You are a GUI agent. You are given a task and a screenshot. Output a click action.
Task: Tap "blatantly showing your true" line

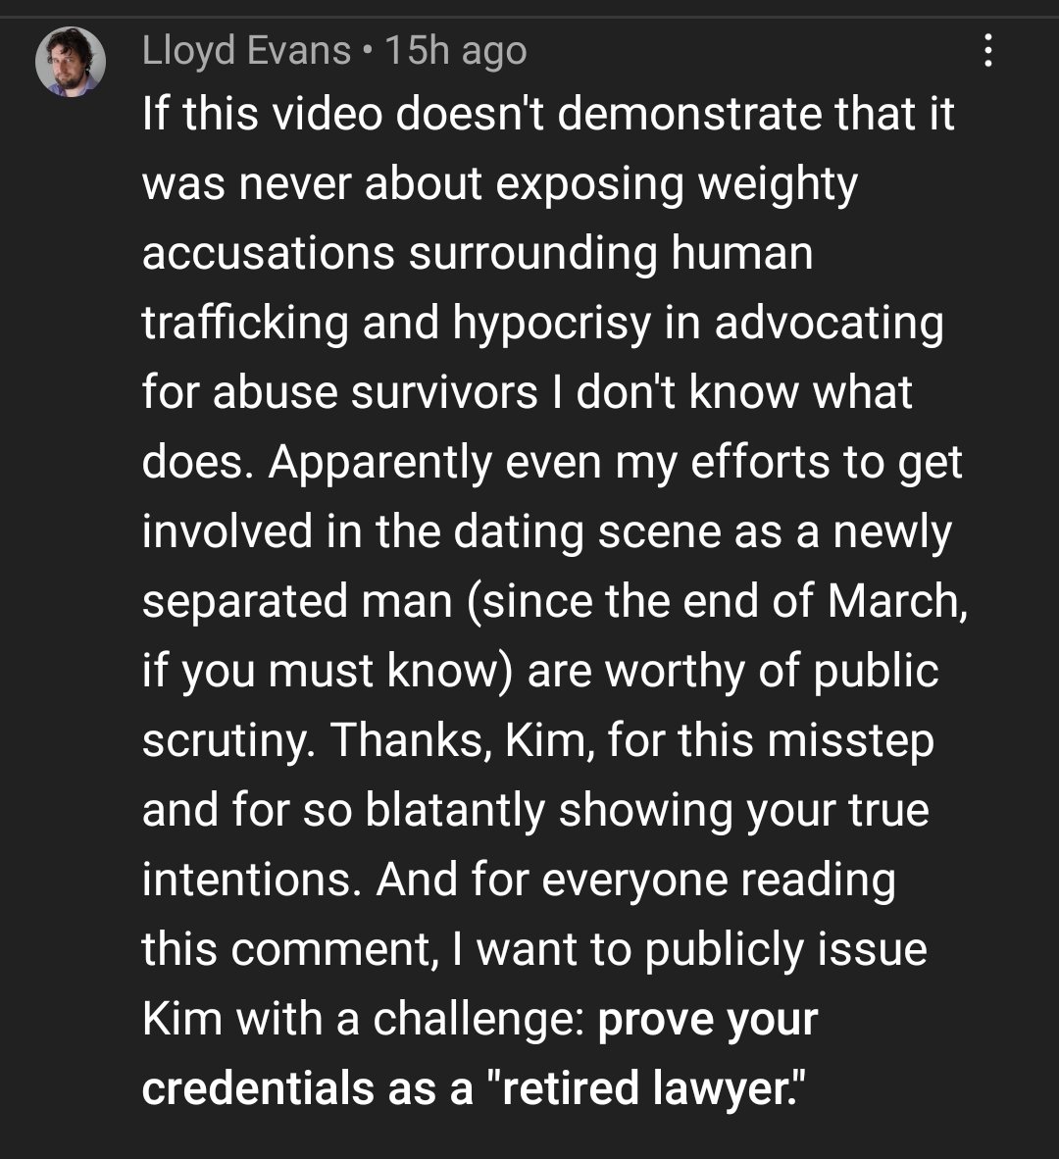[646, 810]
